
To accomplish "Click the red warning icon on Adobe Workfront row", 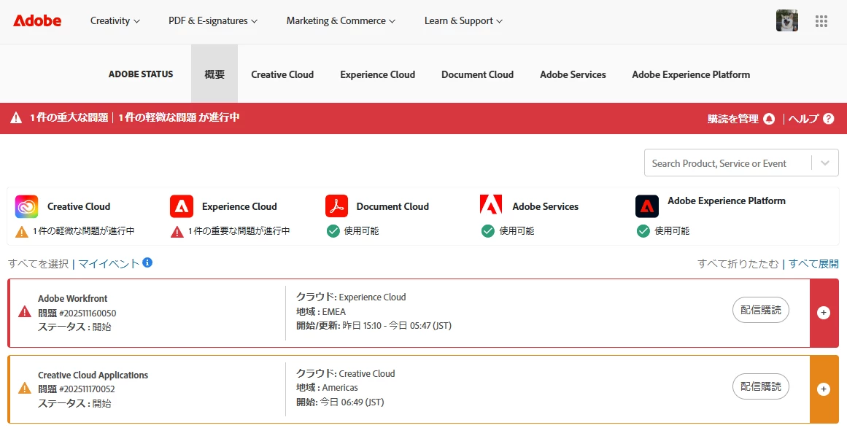I will coord(25,311).
